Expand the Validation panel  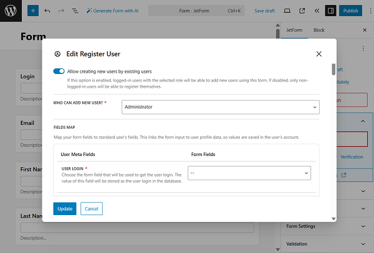327,244
